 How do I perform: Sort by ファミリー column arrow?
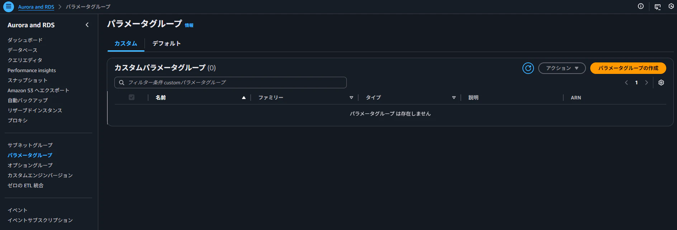click(x=351, y=98)
